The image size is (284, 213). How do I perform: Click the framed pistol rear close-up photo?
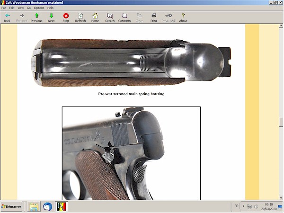click(x=131, y=153)
